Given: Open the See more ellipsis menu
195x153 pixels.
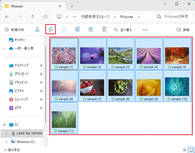Looking at the screenshot, I should 145,30.
